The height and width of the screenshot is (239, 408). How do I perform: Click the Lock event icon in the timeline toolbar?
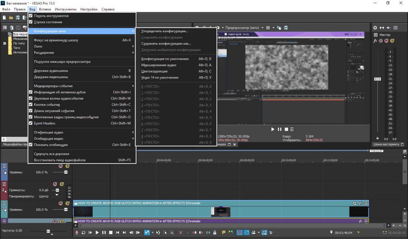pyautogui.click(x=215, y=232)
